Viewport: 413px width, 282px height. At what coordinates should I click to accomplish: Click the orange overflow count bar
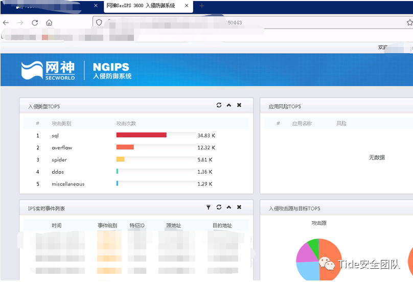(125, 147)
